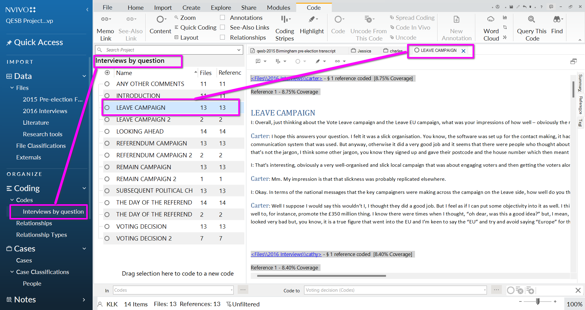Click the Content icon in ribbon
This screenshot has width=585, height=310.
click(x=160, y=20)
